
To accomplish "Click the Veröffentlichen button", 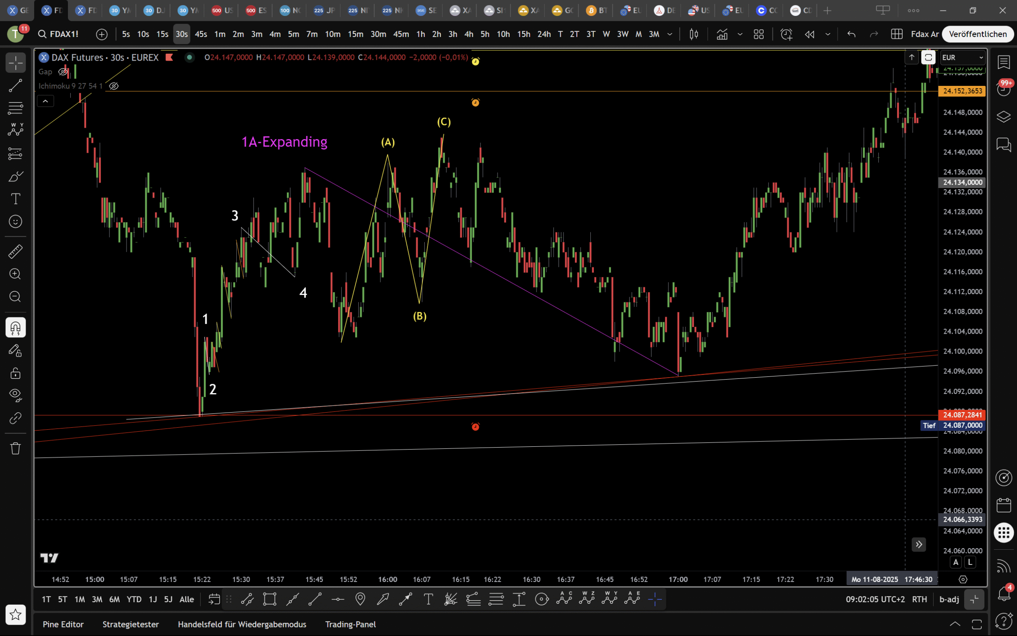I will click(x=978, y=34).
